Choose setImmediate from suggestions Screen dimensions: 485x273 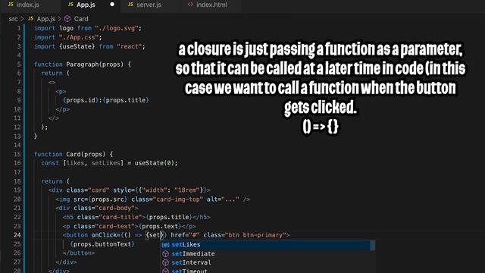268,253
